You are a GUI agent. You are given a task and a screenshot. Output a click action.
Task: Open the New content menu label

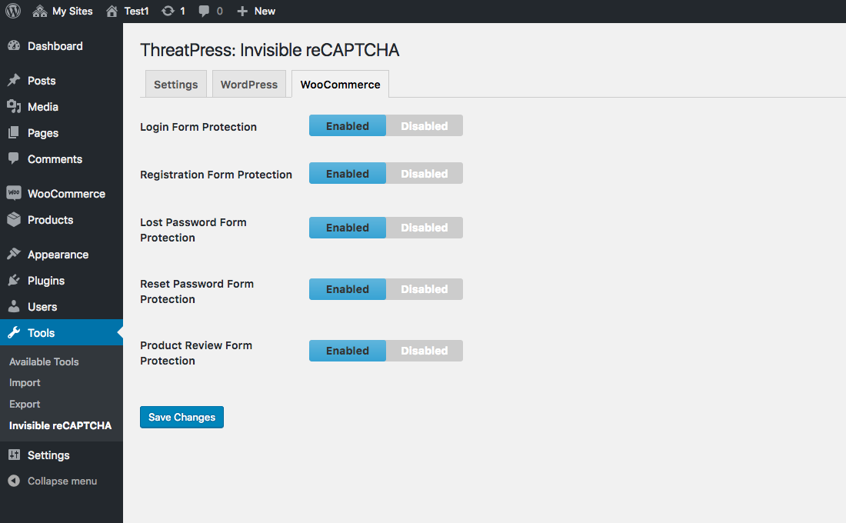[x=265, y=11]
